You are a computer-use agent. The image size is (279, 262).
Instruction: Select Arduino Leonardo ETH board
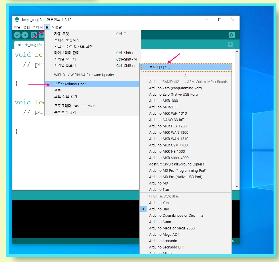click(186, 247)
